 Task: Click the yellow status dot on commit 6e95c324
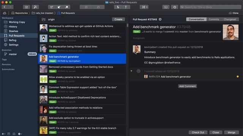pos(238,76)
